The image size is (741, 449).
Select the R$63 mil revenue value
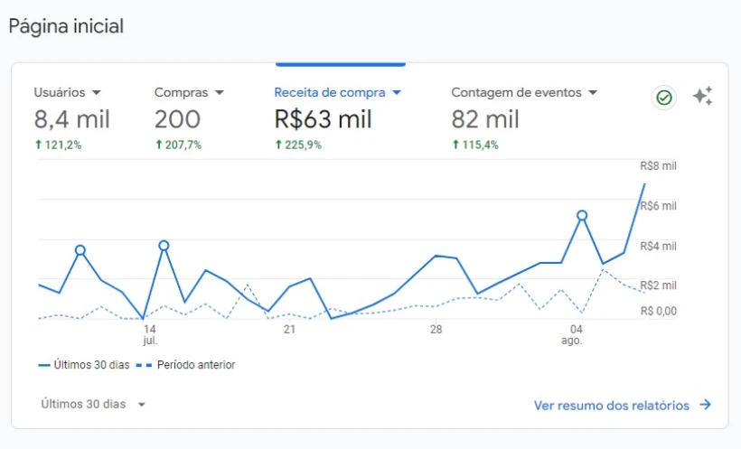click(323, 119)
